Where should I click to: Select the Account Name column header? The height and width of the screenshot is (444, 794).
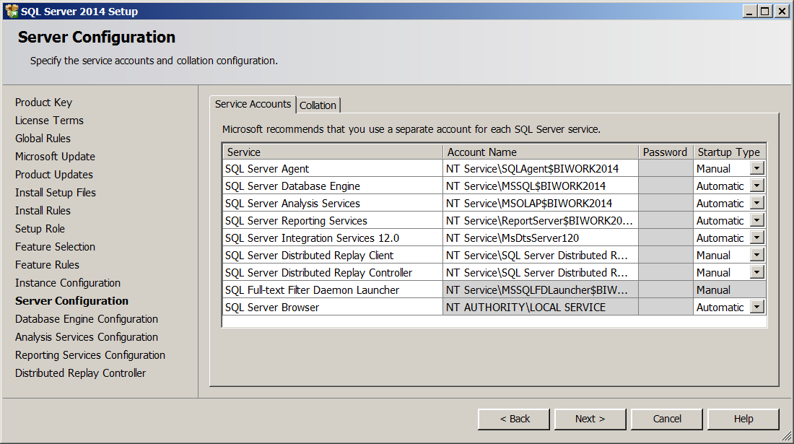(x=540, y=152)
